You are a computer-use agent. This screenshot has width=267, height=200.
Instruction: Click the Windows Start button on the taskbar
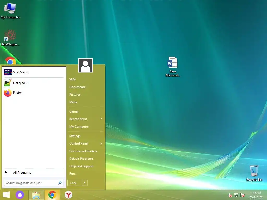(x=6, y=195)
